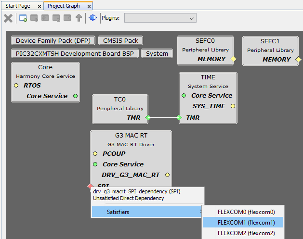Click the DRV_G3_MAC_RT label text
Image resolution: width=303 pixels, height=239 pixels.
(131, 175)
